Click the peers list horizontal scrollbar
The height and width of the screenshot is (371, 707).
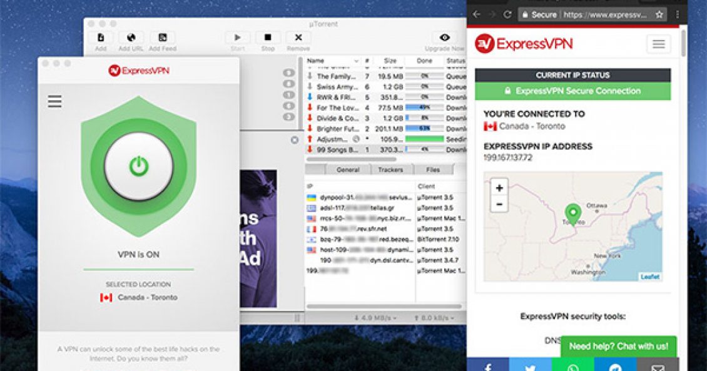pos(384,307)
